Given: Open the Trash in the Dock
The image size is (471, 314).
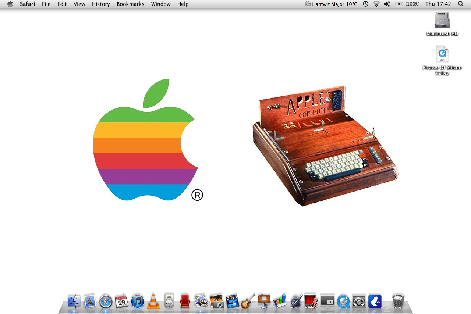Looking at the screenshot, I should click(x=398, y=301).
